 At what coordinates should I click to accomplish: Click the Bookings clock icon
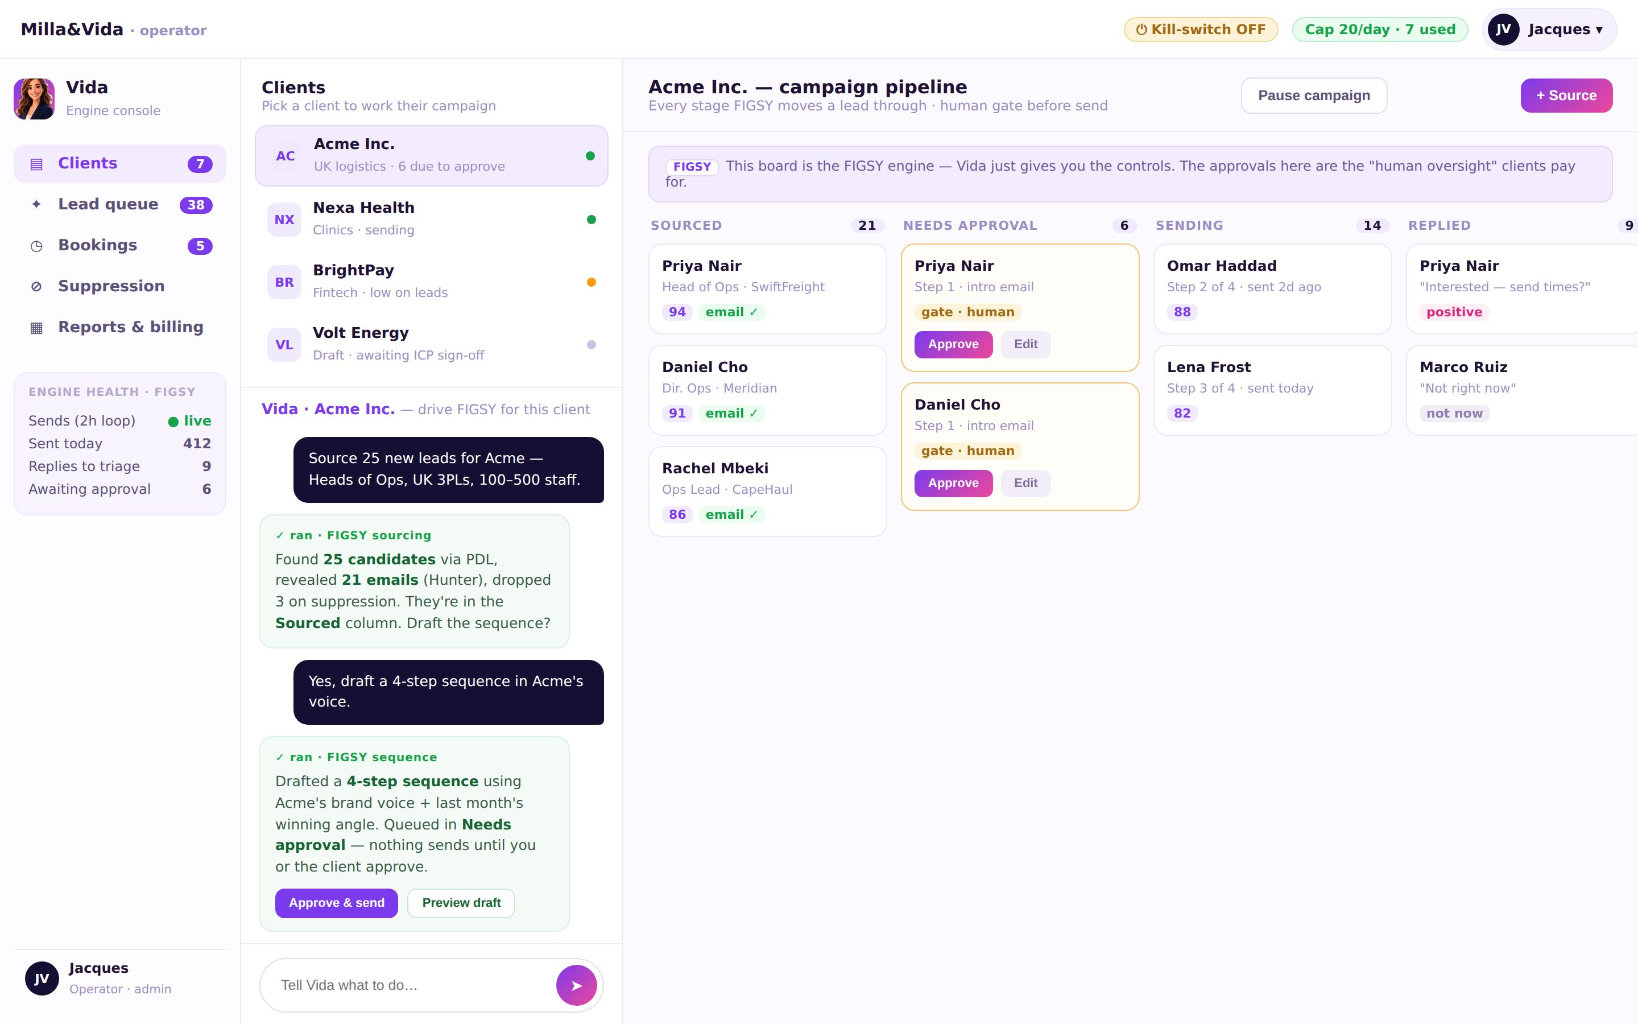tap(36, 246)
